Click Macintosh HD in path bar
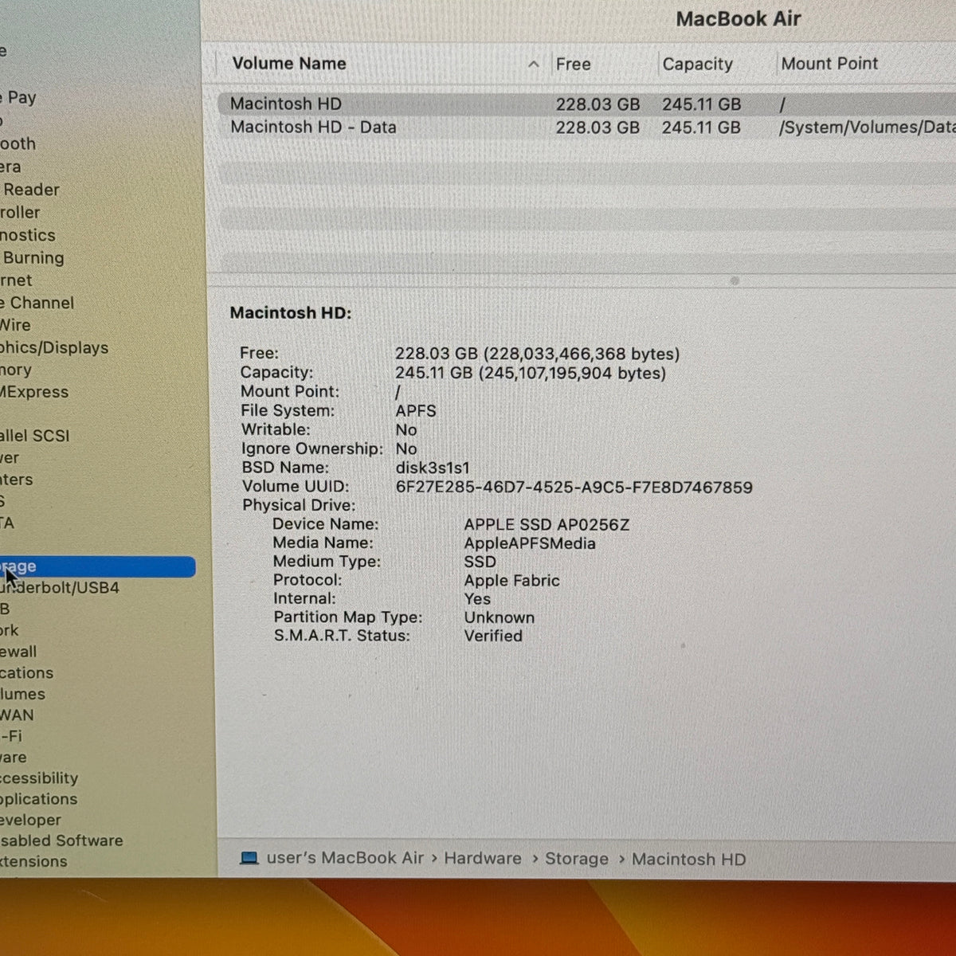Image resolution: width=956 pixels, height=956 pixels. [x=689, y=859]
